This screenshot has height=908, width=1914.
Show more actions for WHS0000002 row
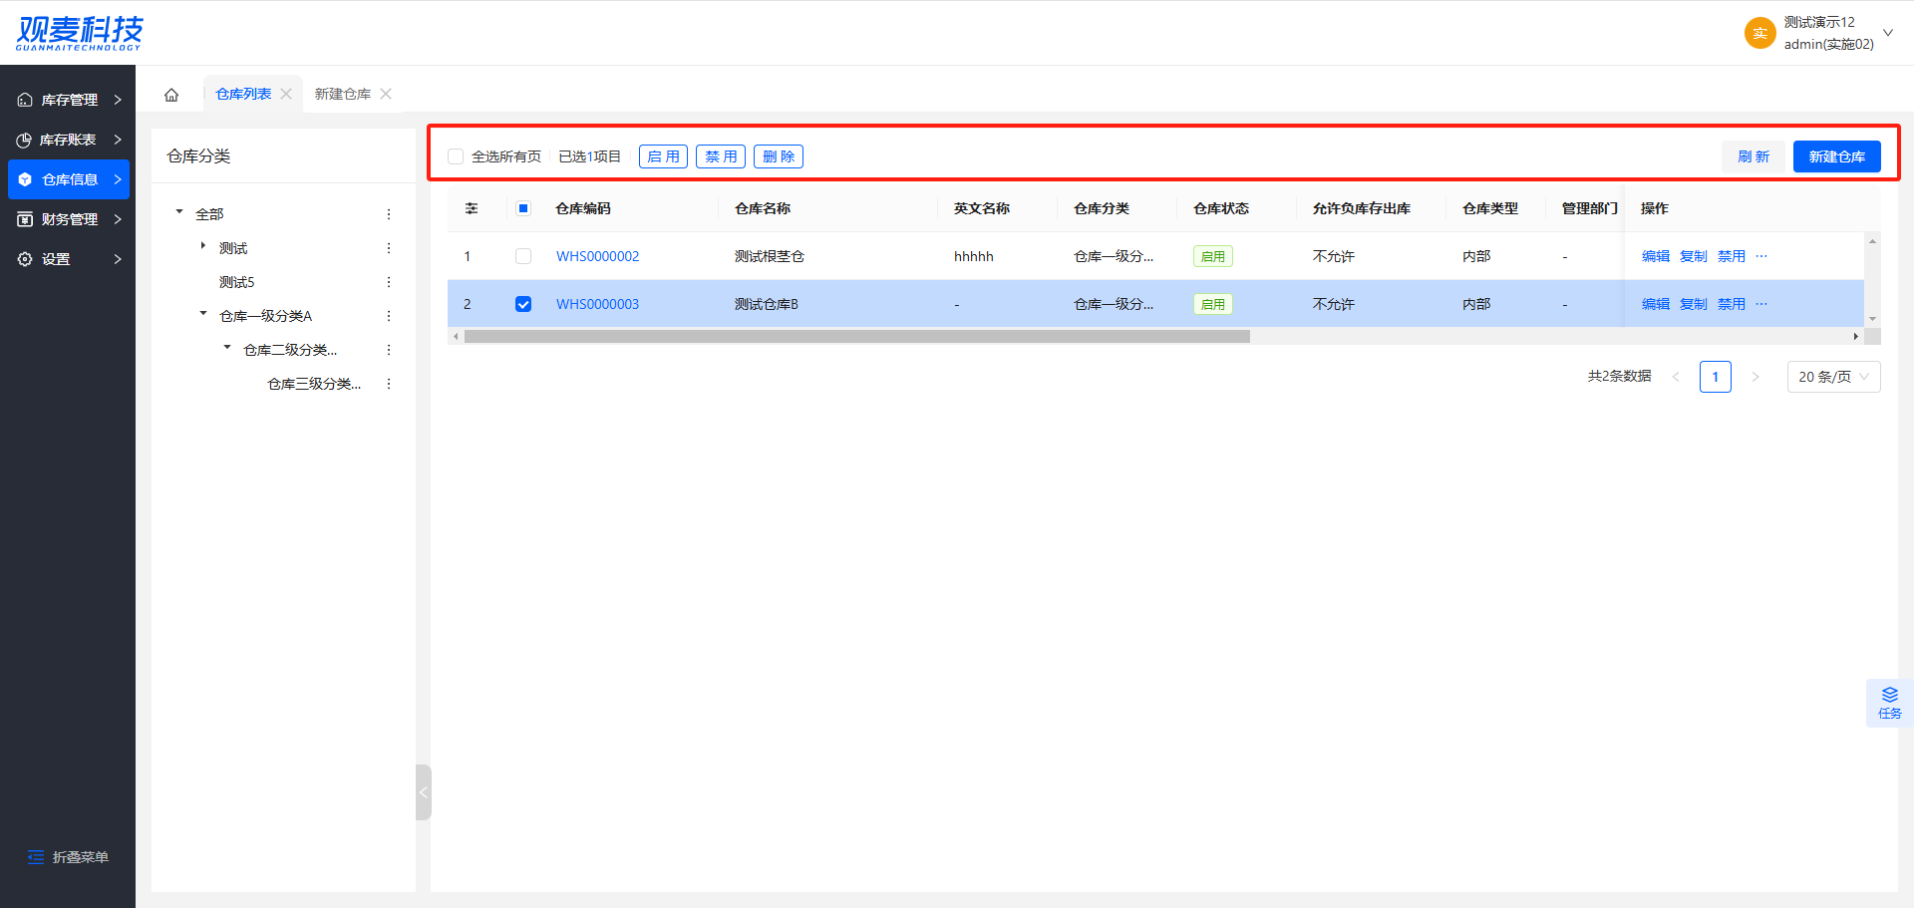1761,256
